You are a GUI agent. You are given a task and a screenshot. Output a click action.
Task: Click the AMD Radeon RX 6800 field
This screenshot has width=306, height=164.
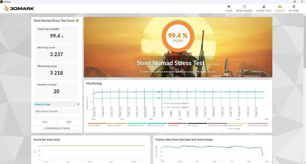pos(57,111)
